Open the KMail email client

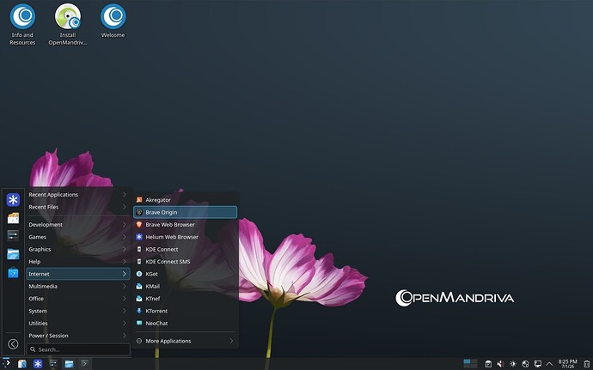coord(186,287)
